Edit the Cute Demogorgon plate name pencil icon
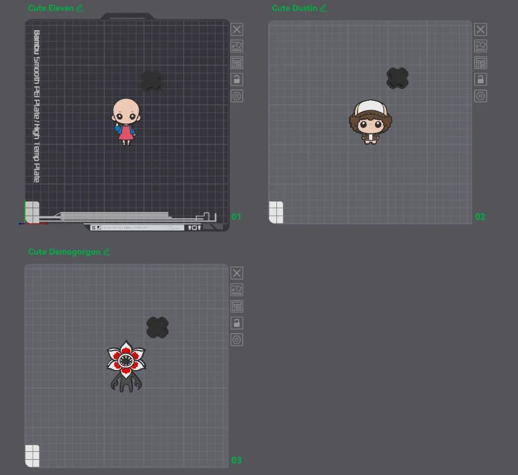Image resolution: width=518 pixels, height=475 pixels. [107, 251]
